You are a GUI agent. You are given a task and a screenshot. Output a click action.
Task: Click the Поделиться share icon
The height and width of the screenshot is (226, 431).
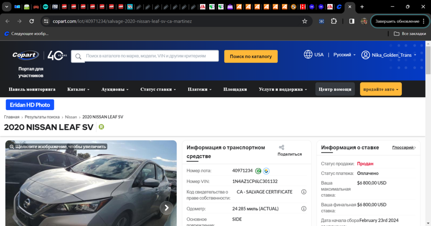click(281, 148)
